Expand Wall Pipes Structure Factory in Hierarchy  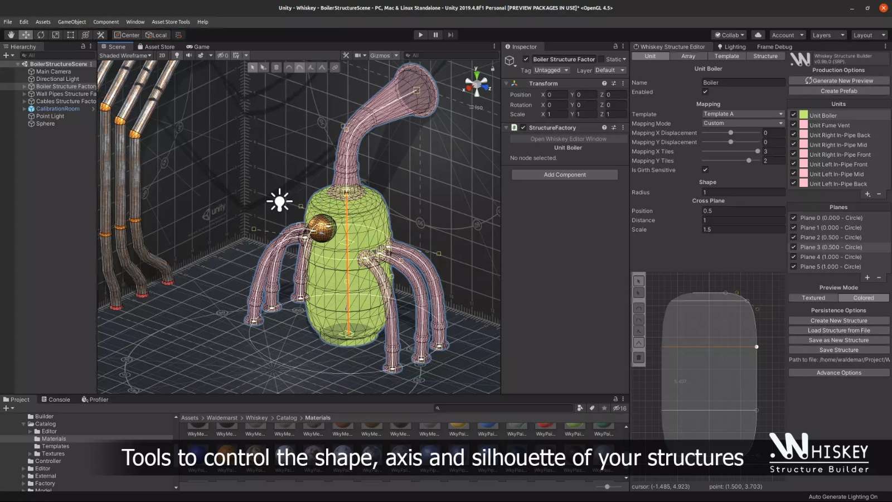[x=24, y=94]
